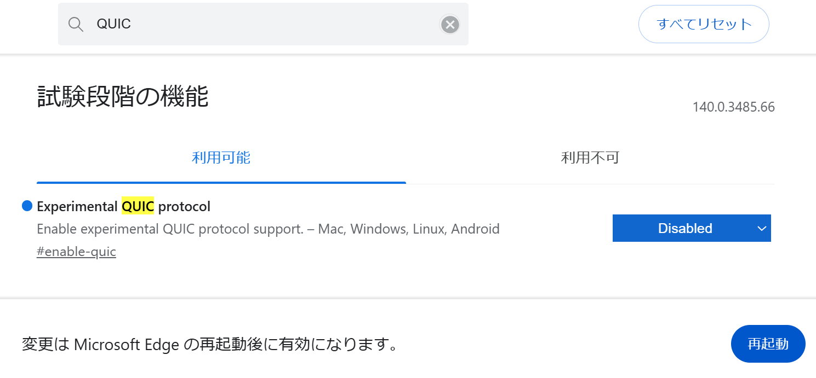Click the Experimental QUIC protocol title
Viewport: 816px width, 378px height.
(123, 206)
